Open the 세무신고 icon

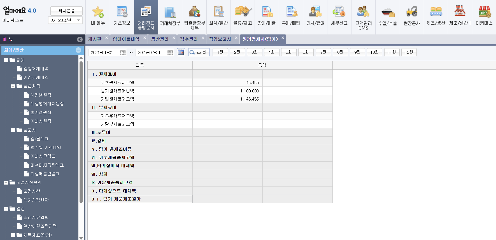pyautogui.click(x=339, y=12)
